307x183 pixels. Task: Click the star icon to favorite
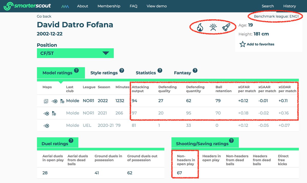pyautogui.click(x=243, y=44)
